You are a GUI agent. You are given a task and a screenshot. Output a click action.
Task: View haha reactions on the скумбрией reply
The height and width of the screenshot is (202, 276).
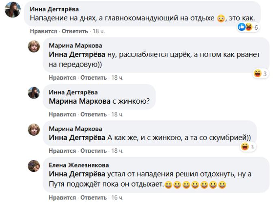(248, 147)
